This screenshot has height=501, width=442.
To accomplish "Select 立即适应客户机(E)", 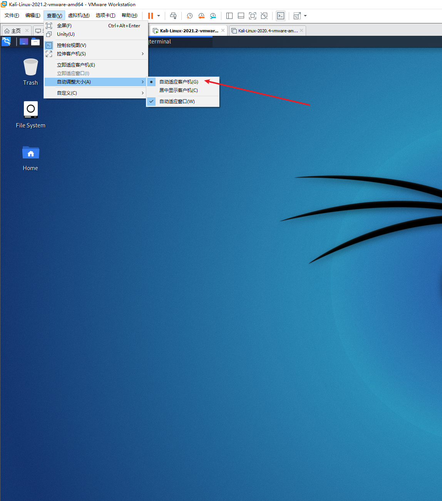I will pos(96,65).
